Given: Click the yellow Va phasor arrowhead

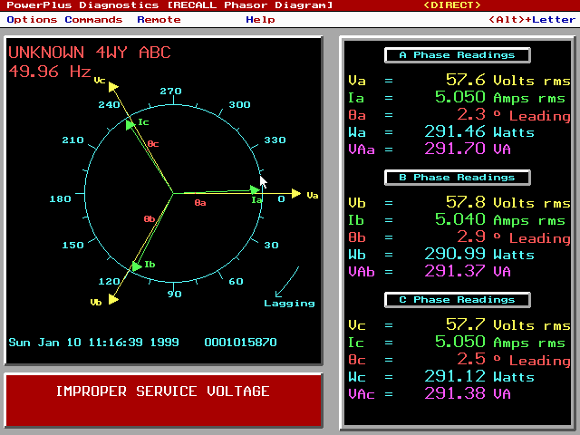Looking at the screenshot, I should (x=295, y=193).
